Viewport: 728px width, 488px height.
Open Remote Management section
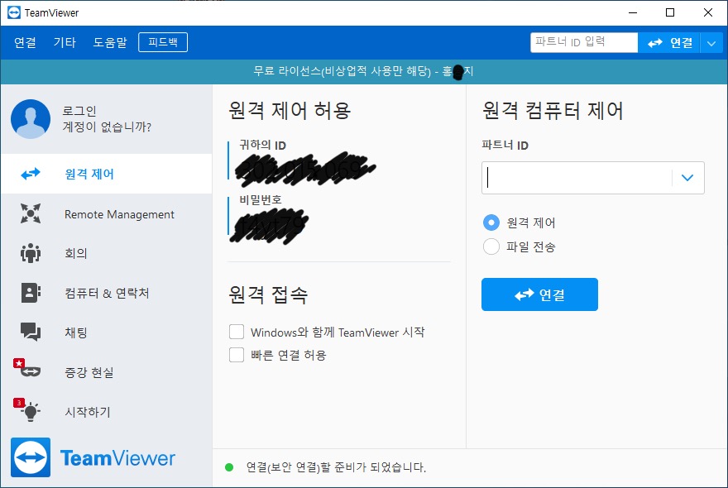107,213
